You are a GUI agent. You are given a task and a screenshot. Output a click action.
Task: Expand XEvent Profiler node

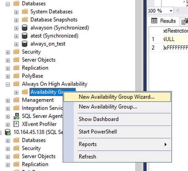pos(8,125)
